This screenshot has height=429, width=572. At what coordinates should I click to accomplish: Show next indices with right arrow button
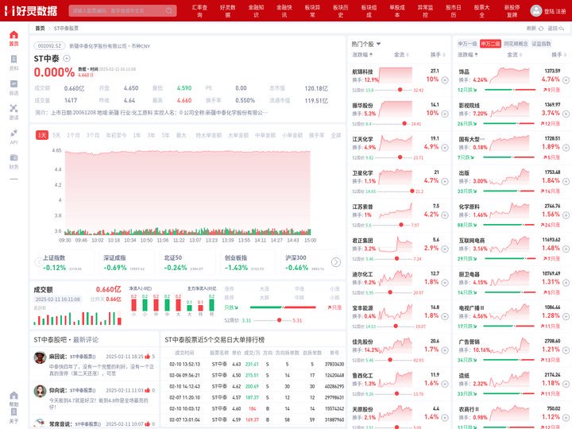(x=335, y=262)
